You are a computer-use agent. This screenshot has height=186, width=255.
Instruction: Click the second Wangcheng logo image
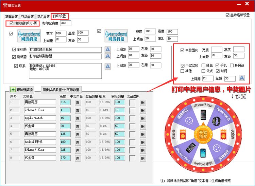click(x=116, y=36)
